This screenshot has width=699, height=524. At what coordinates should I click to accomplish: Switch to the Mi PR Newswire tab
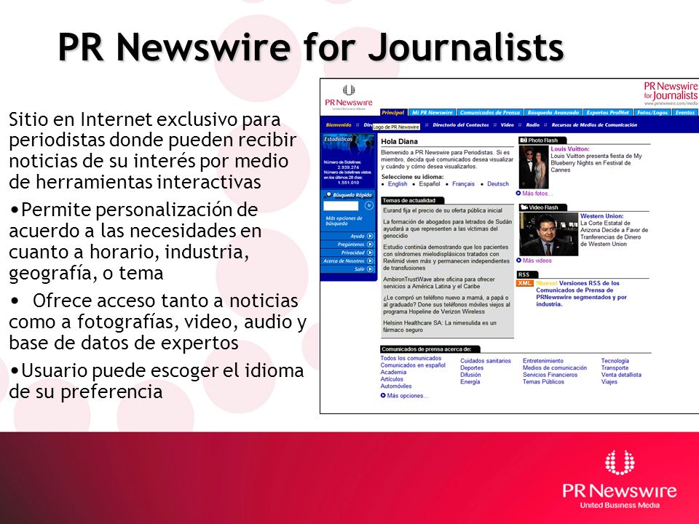pos(432,113)
